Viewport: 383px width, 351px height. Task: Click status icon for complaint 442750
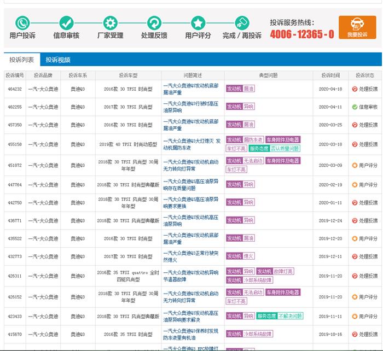(355, 203)
